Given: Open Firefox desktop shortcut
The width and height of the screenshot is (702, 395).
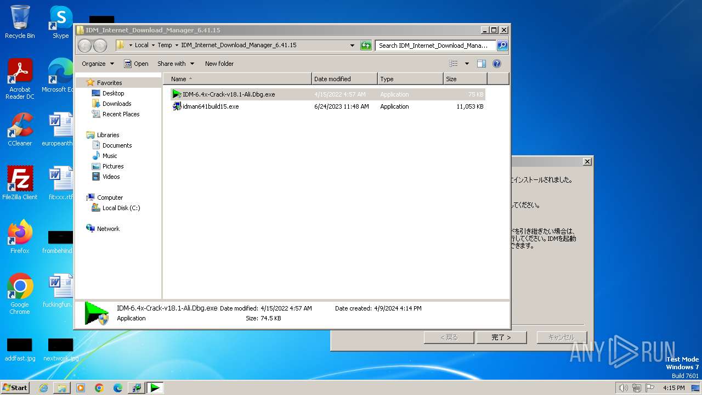Looking at the screenshot, I should (x=20, y=237).
